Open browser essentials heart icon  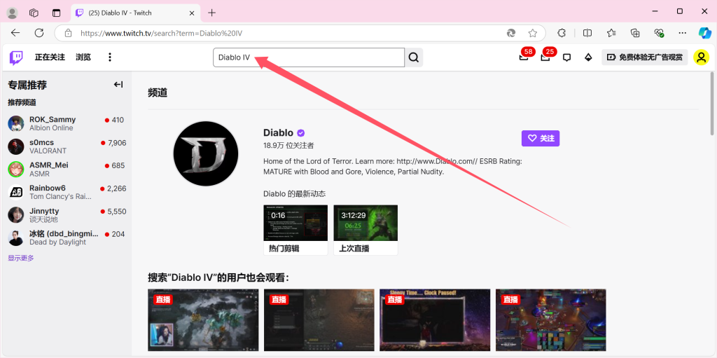tap(658, 33)
